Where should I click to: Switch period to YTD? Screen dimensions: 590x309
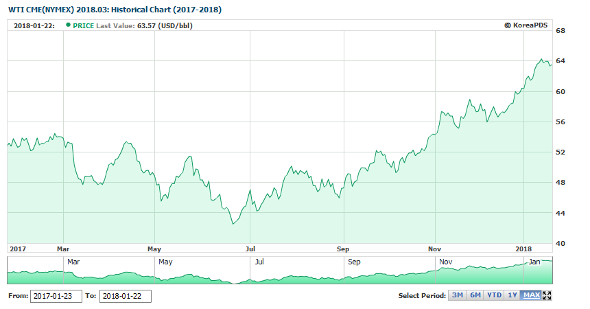click(494, 295)
